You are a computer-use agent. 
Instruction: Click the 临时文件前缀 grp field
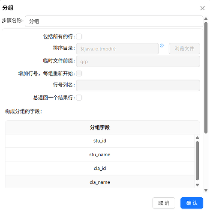click(138, 62)
